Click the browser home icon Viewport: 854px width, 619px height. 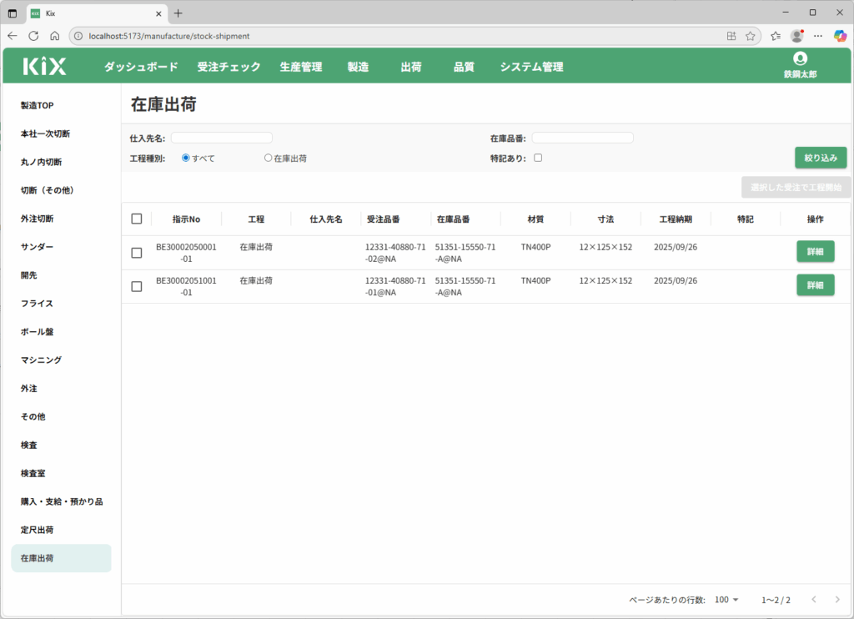[54, 36]
